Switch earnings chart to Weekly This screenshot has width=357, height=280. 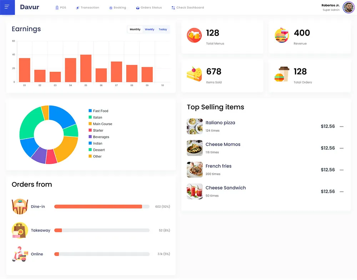150,29
